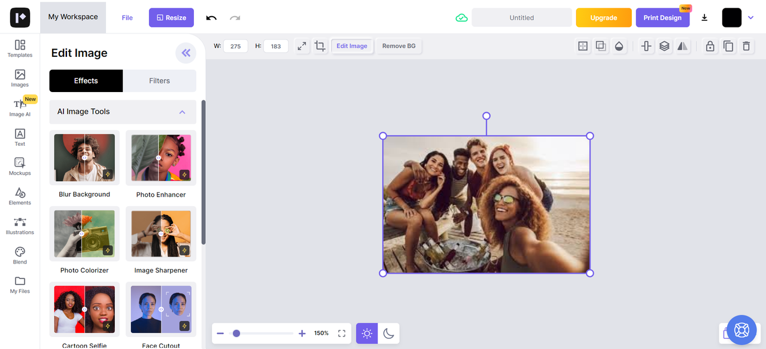Screen dimensions: 766x349
Task: Open the shadow overlapping-squares icon
Action: click(x=601, y=46)
